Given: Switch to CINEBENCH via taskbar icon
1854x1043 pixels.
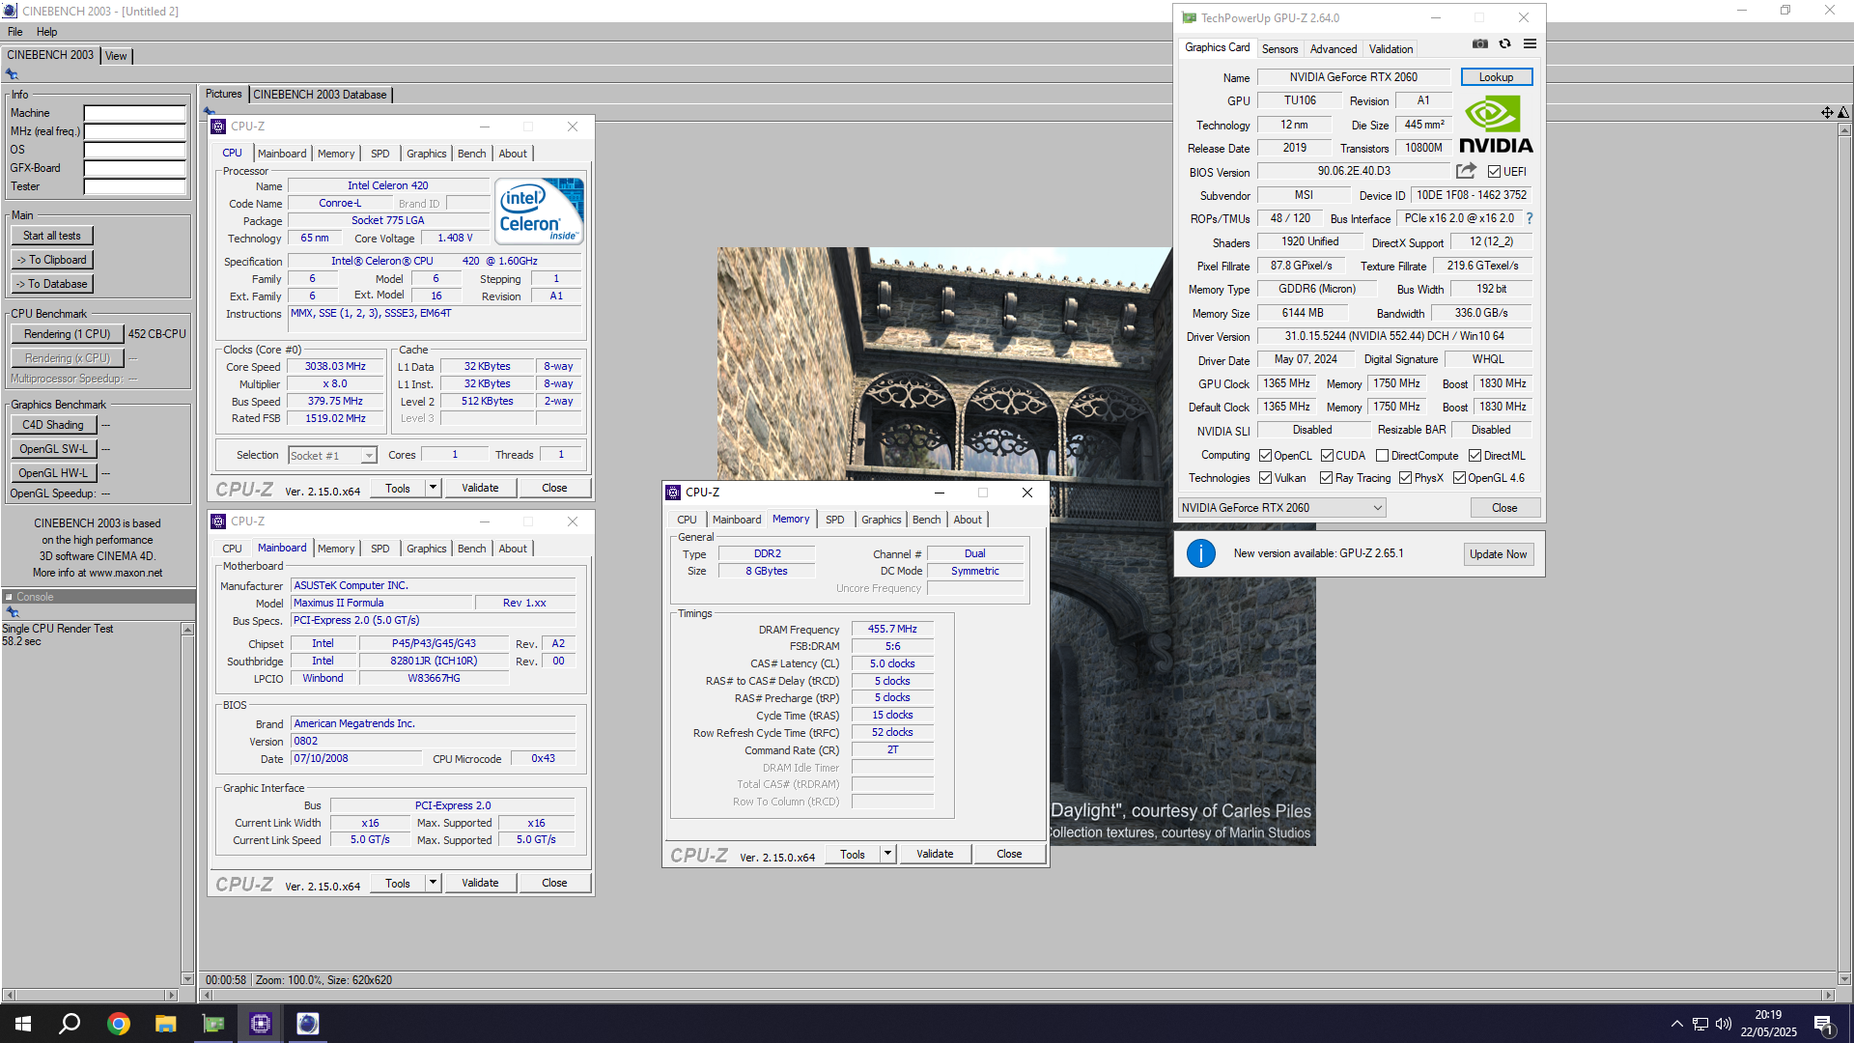Looking at the screenshot, I should 308,1024.
